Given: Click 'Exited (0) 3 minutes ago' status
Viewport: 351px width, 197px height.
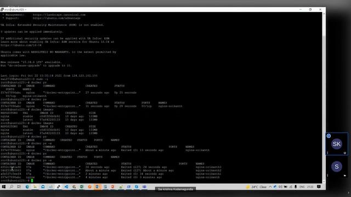Looking at the screenshot, I should (141, 177).
